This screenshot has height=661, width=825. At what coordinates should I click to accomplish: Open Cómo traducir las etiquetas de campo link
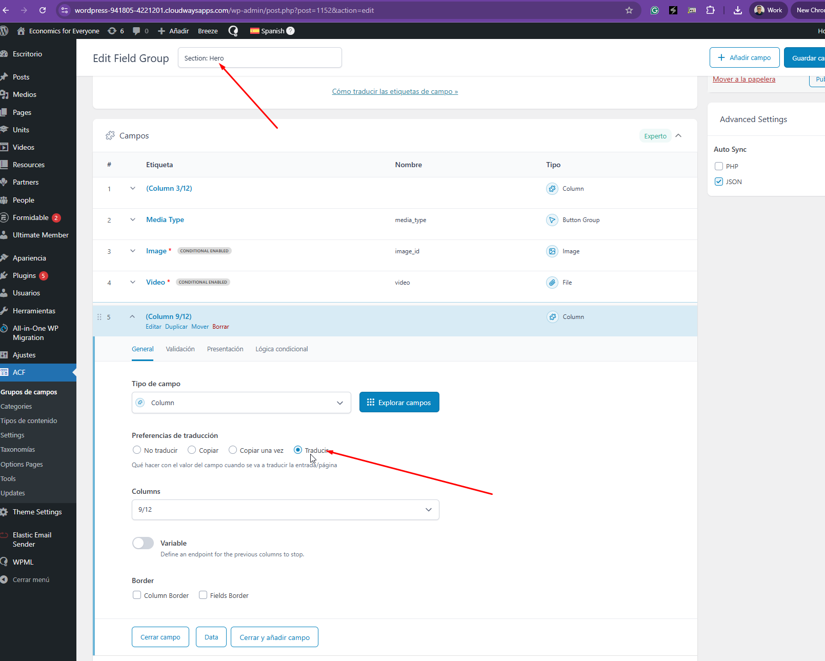(x=395, y=92)
